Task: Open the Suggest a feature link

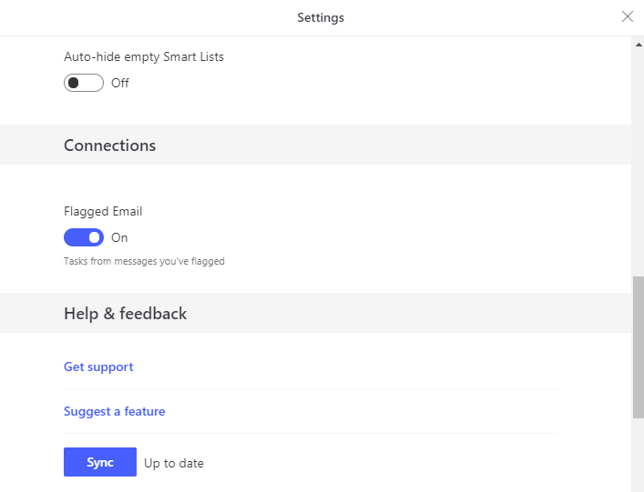Action: tap(115, 411)
